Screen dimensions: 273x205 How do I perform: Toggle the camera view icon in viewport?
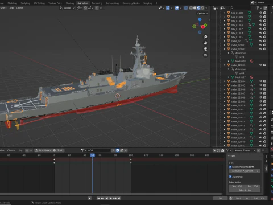(205, 49)
